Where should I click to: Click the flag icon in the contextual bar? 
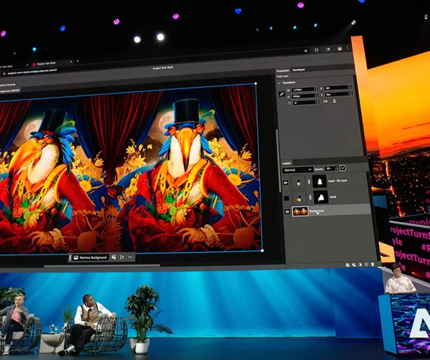[122, 257]
